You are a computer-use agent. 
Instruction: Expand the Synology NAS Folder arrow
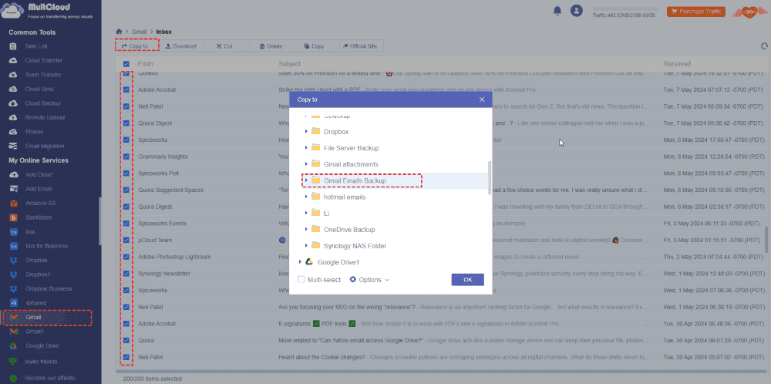306,245
